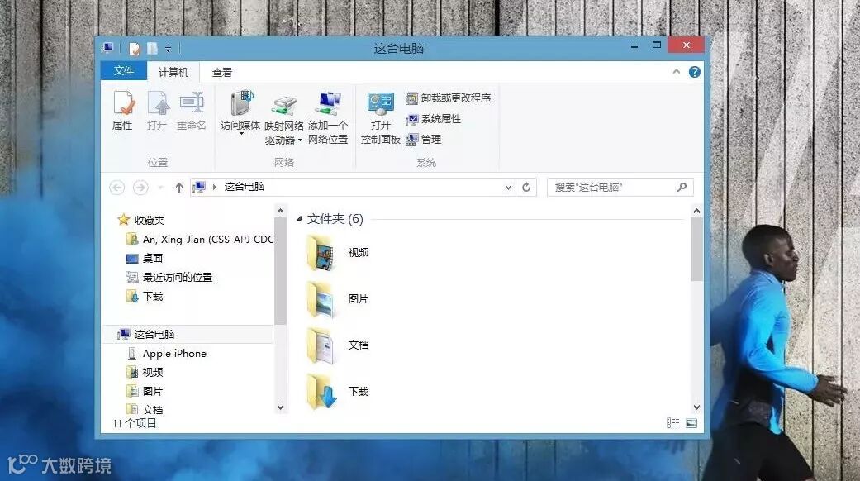This screenshot has width=860, height=481.
Task: Click Manage (管理) in the System group
Action: [424, 140]
